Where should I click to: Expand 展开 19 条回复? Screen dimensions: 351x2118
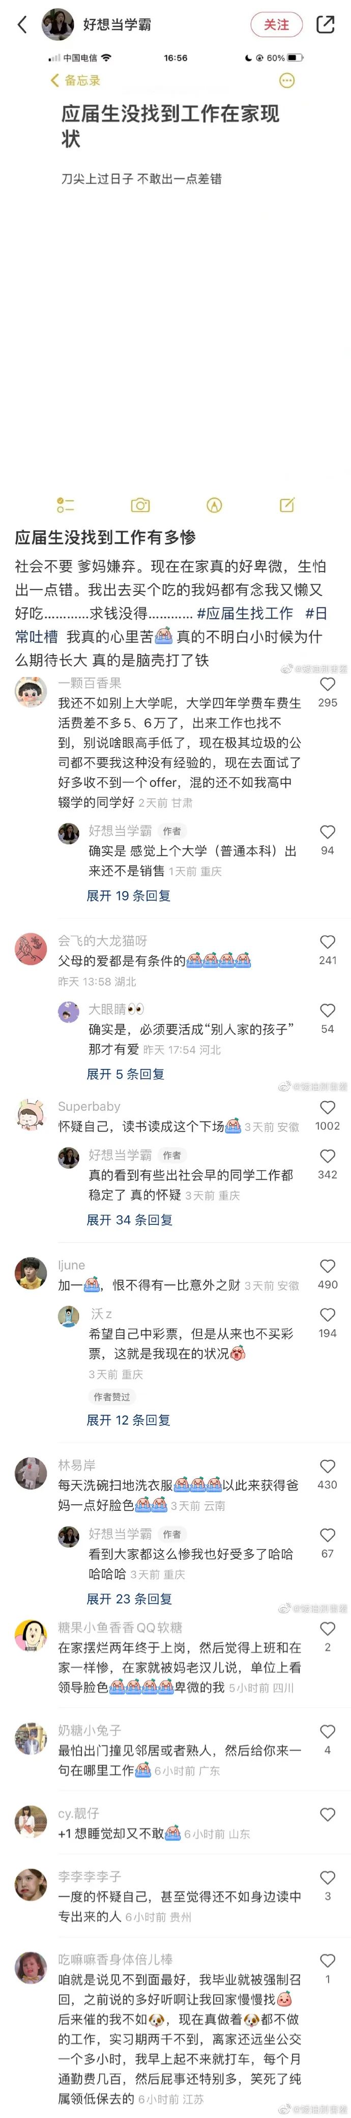pyautogui.click(x=129, y=896)
